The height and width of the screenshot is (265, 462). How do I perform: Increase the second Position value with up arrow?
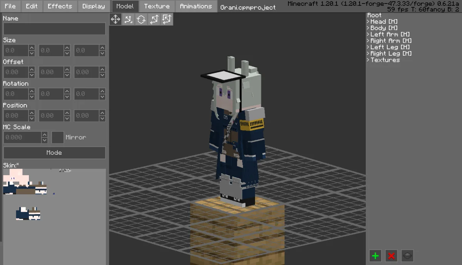67,113
